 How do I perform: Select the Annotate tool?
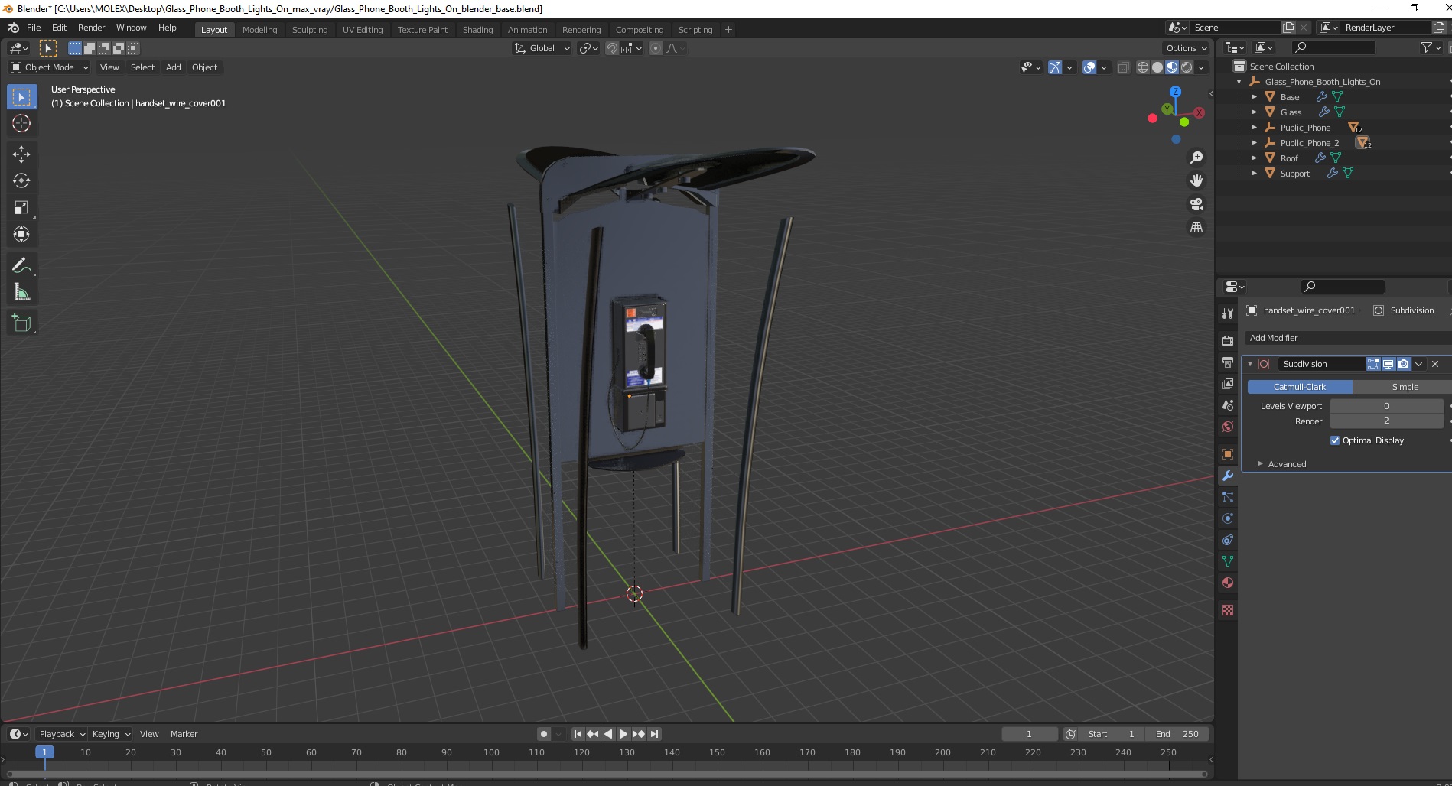click(x=21, y=266)
